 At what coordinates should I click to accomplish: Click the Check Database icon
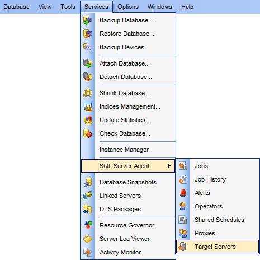click(88, 133)
